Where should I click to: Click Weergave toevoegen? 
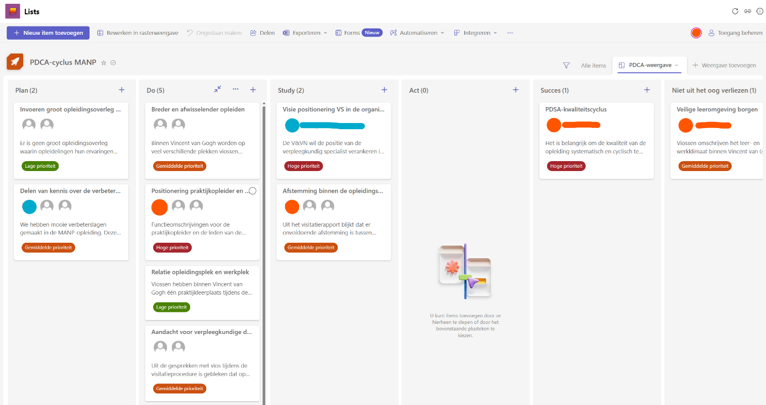click(724, 65)
